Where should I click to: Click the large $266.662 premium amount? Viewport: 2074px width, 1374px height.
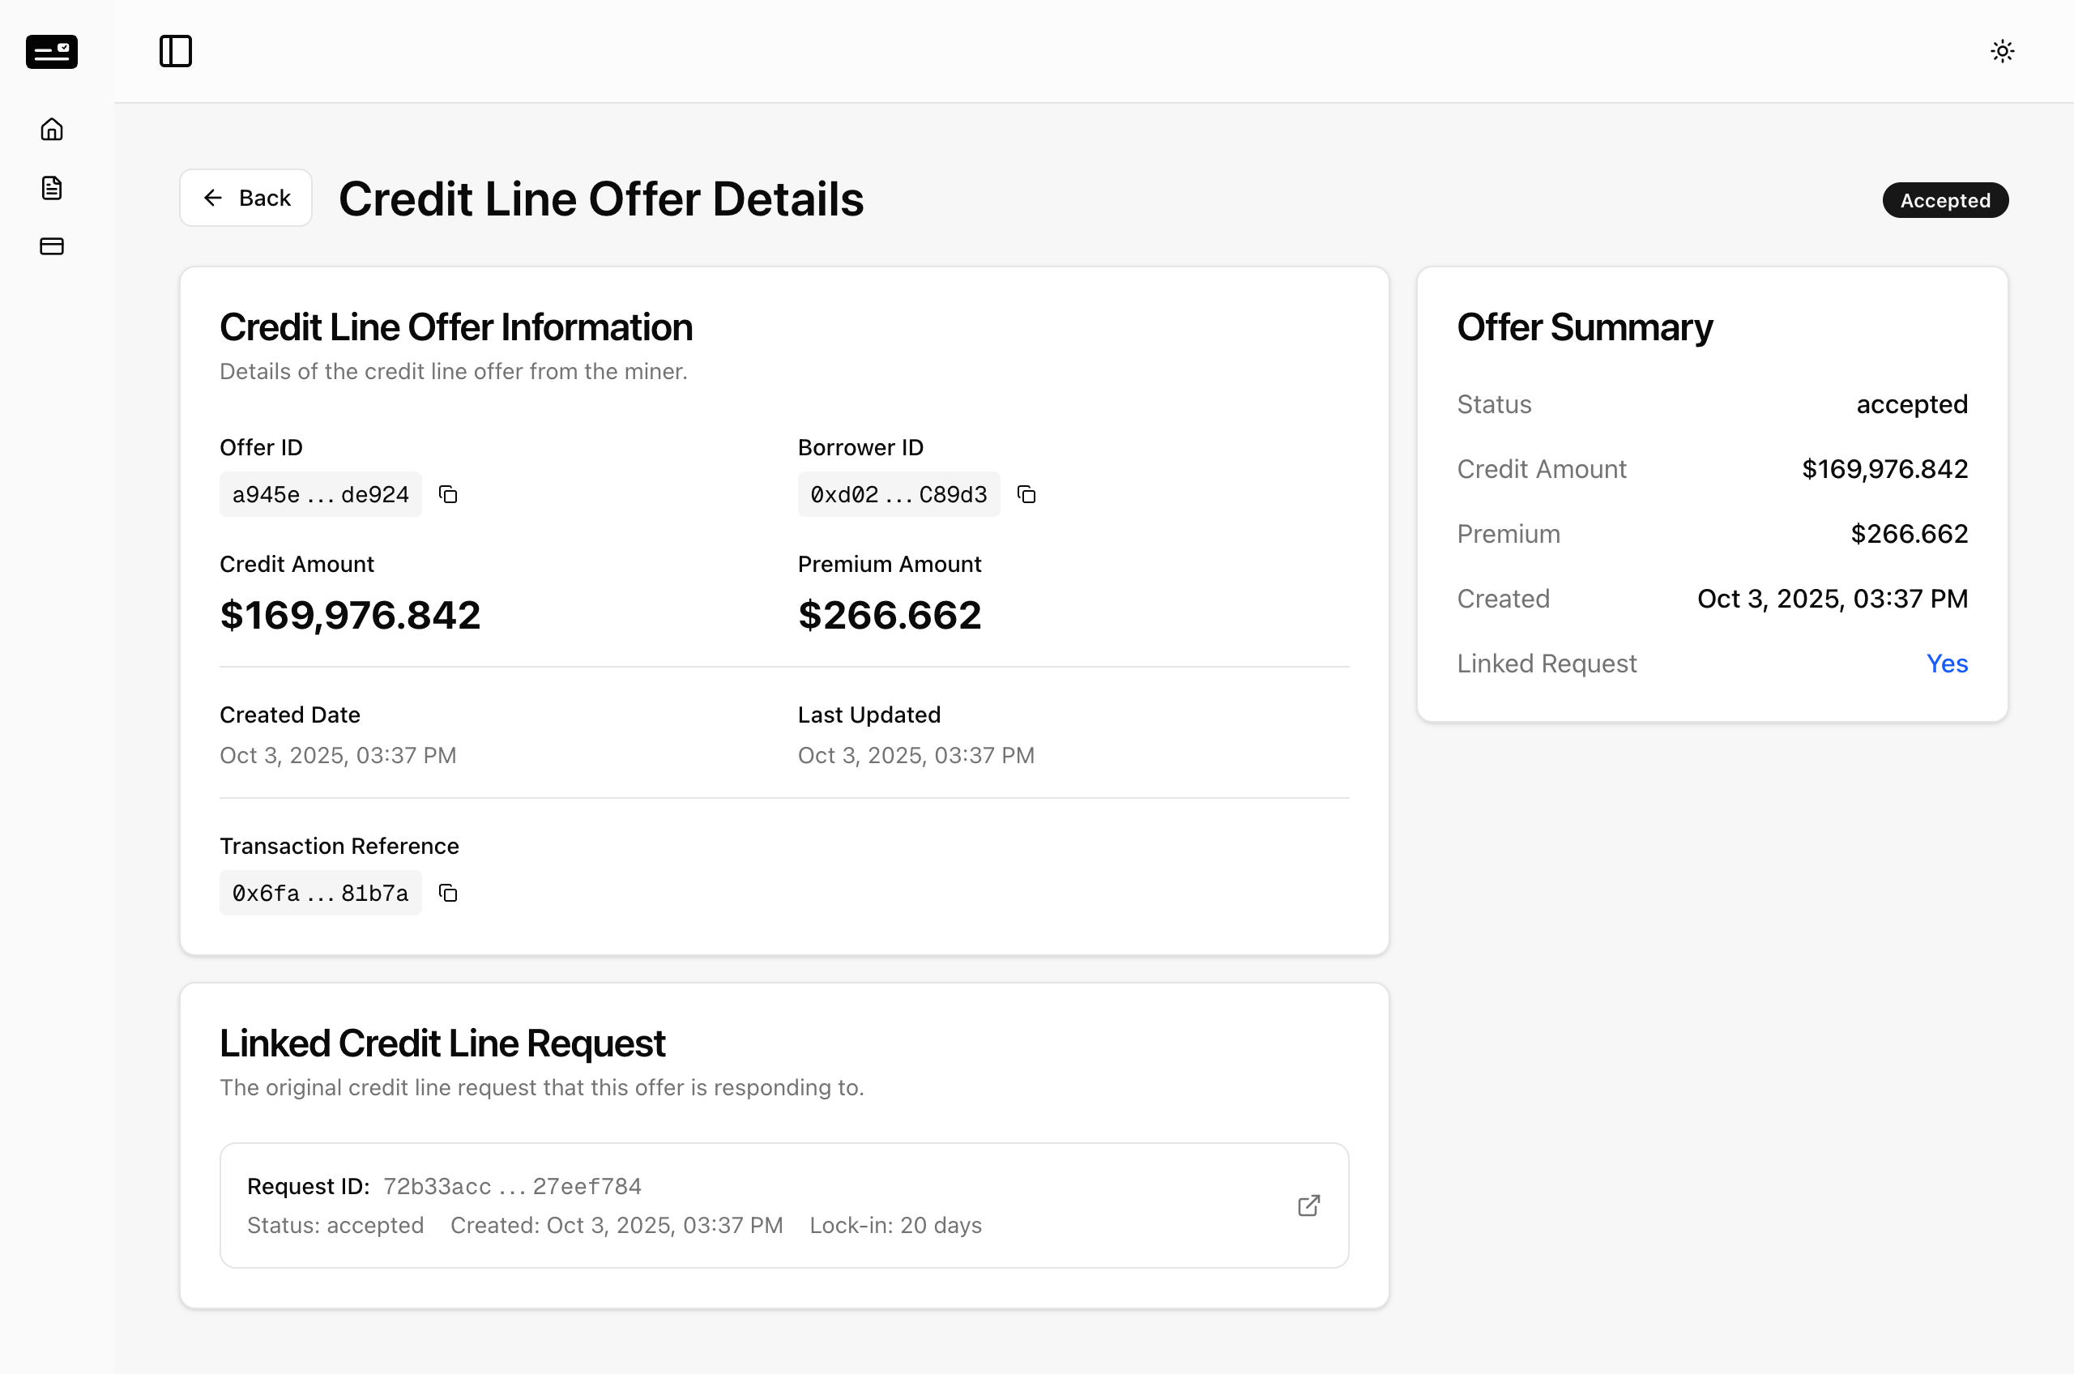click(890, 615)
